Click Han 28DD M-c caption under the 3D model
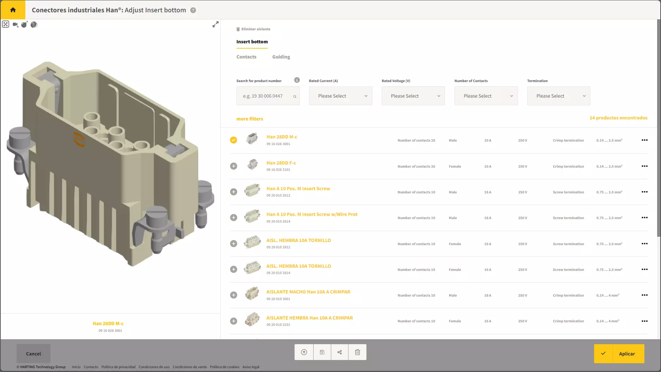This screenshot has width=661, height=372. click(x=108, y=324)
